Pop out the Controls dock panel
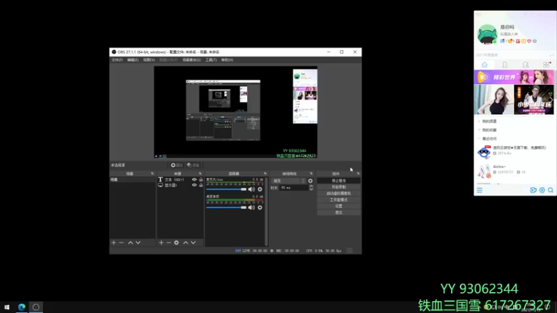The width and height of the screenshot is (557, 313). 358,173
